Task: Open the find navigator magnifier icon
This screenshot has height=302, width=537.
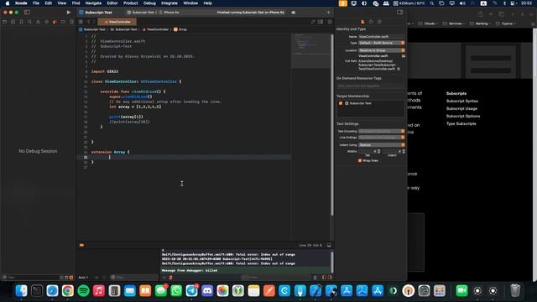Action: tap(29, 22)
